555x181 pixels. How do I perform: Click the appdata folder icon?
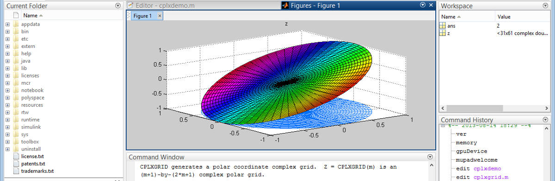click(16, 24)
